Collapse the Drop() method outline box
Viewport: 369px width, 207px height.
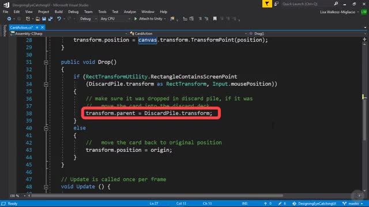tap(46, 62)
